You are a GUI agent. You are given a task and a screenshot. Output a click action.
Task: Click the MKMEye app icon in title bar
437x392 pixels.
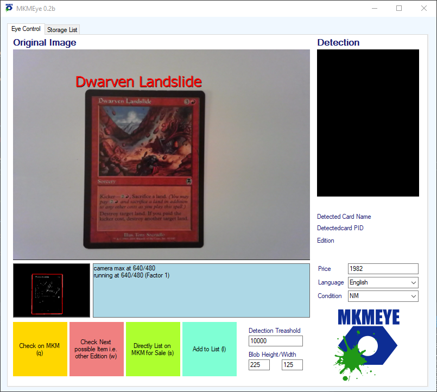[9, 8]
